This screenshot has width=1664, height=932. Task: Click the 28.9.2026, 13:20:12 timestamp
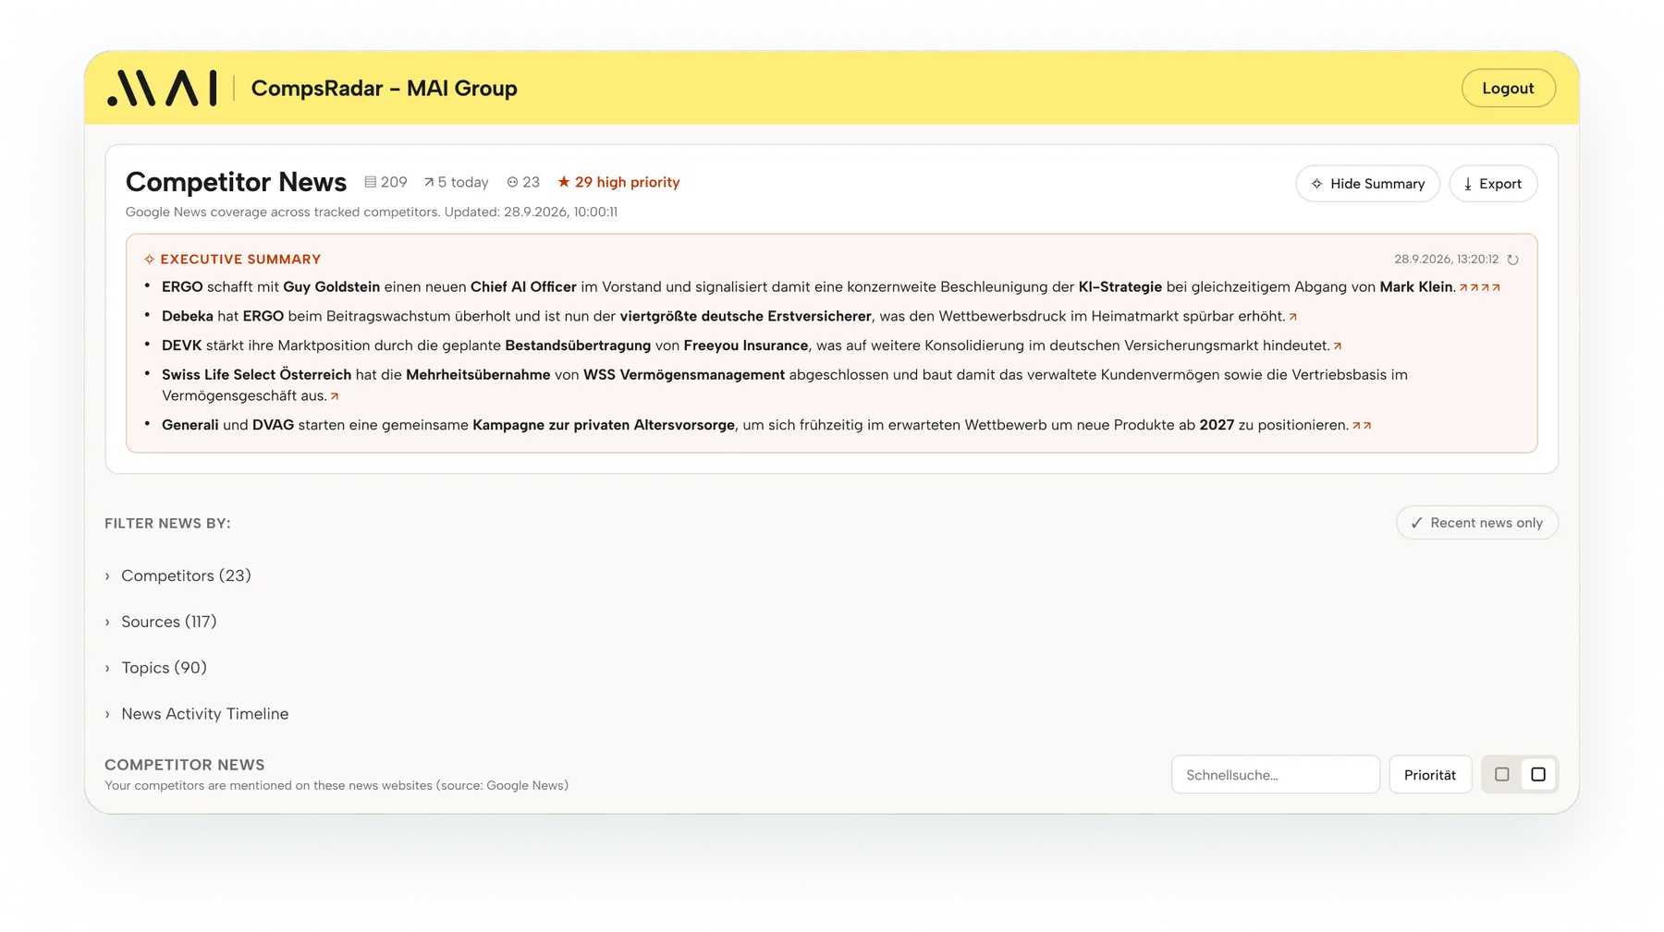(1446, 260)
